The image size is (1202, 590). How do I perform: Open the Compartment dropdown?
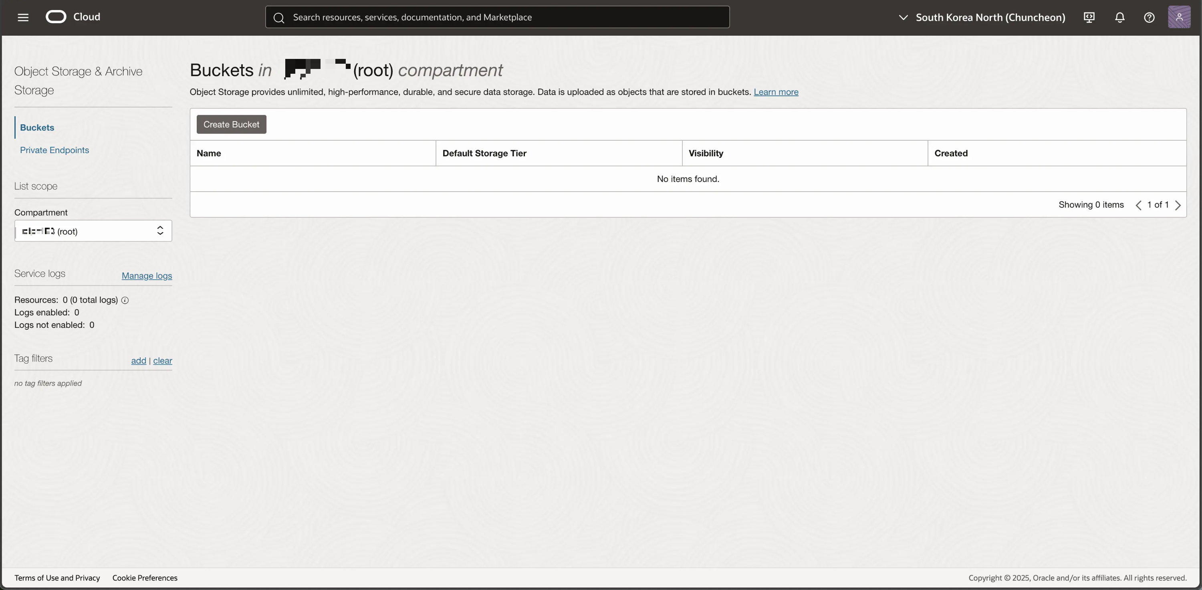[93, 231]
